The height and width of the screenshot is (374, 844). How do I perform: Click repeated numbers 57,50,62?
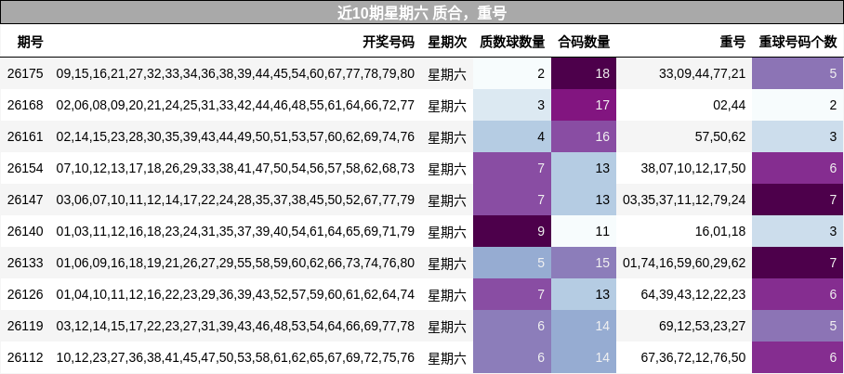point(720,136)
